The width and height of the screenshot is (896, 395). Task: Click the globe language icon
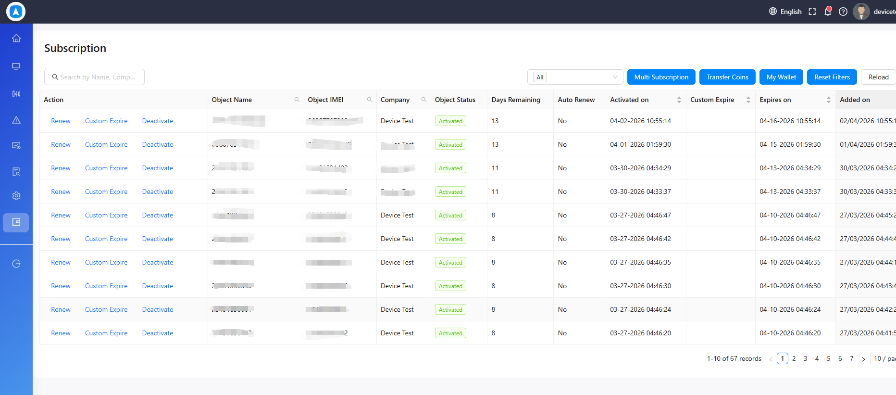(x=773, y=12)
